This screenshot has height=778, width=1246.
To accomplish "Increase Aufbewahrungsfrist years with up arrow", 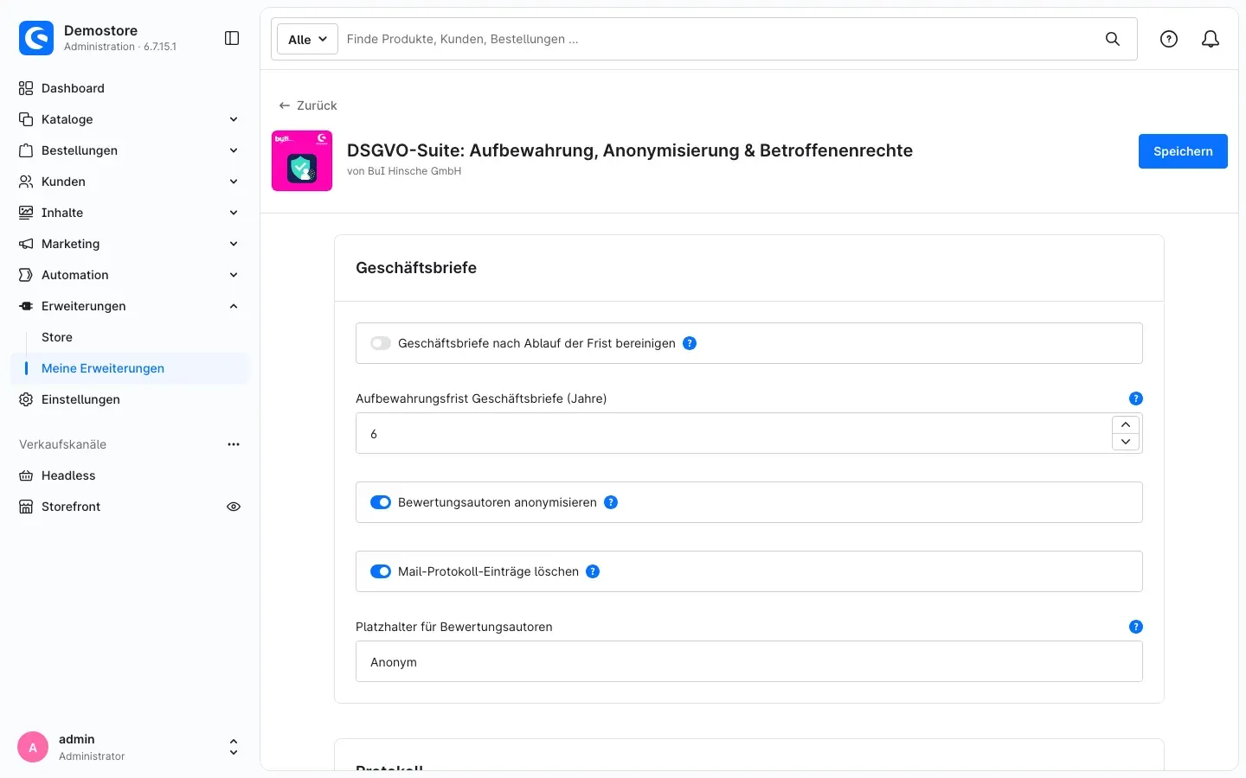I will coord(1126,424).
